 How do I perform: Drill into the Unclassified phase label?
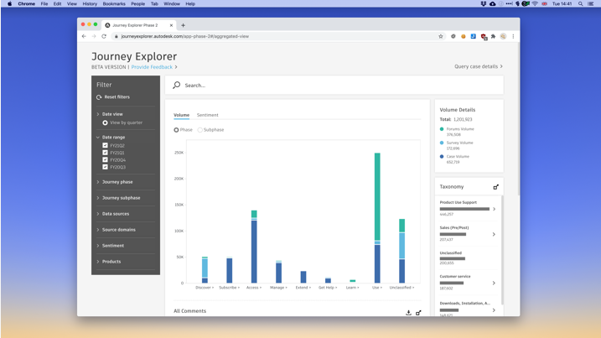pos(402,288)
